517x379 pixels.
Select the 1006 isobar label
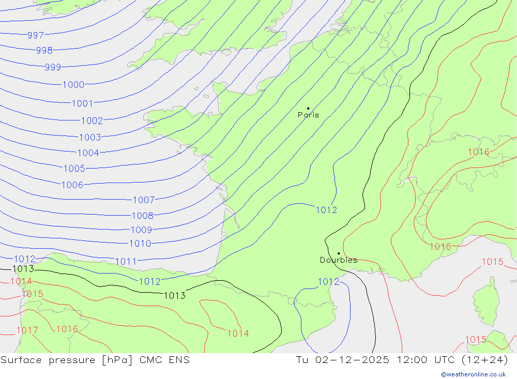[x=72, y=185]
